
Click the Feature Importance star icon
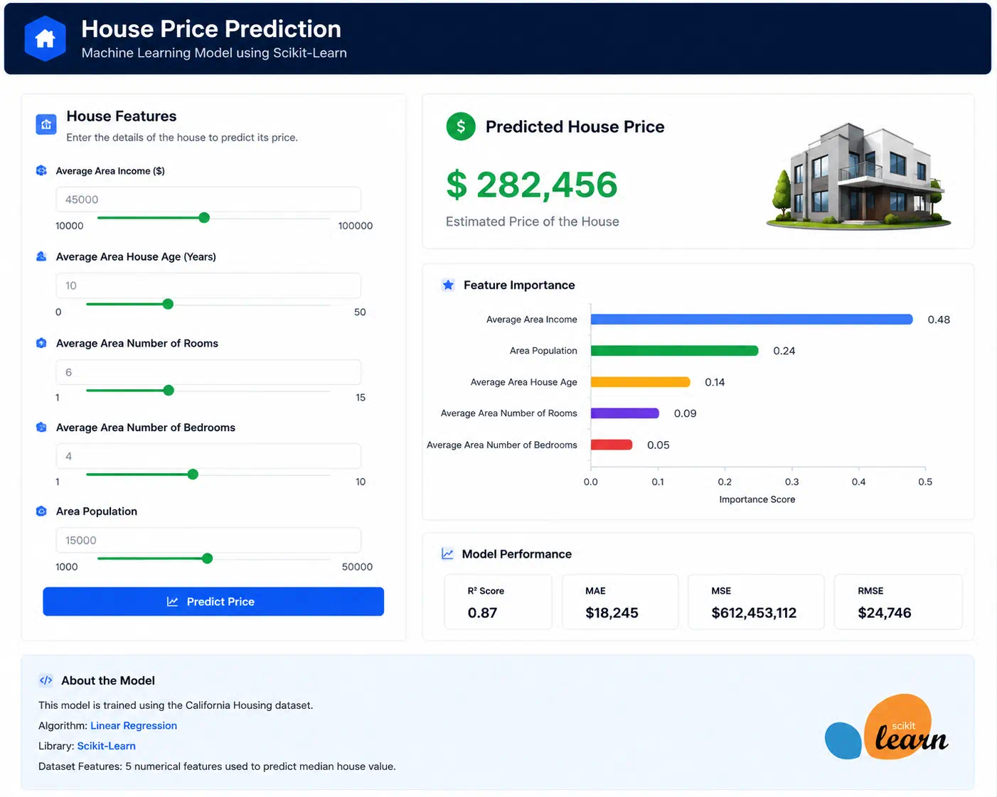click(448, 285)
